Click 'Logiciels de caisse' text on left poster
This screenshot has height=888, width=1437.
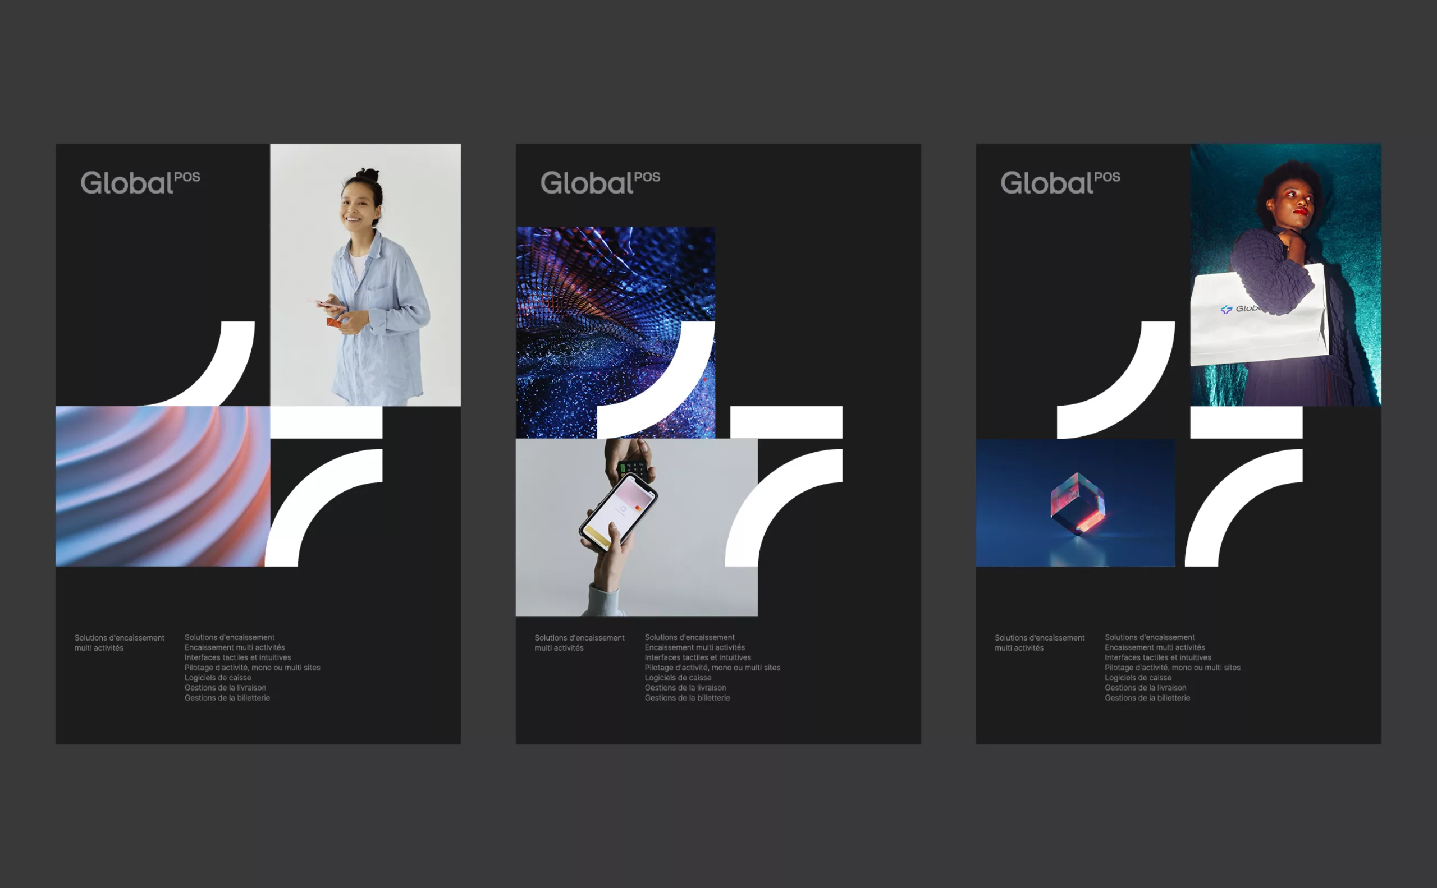217,678
